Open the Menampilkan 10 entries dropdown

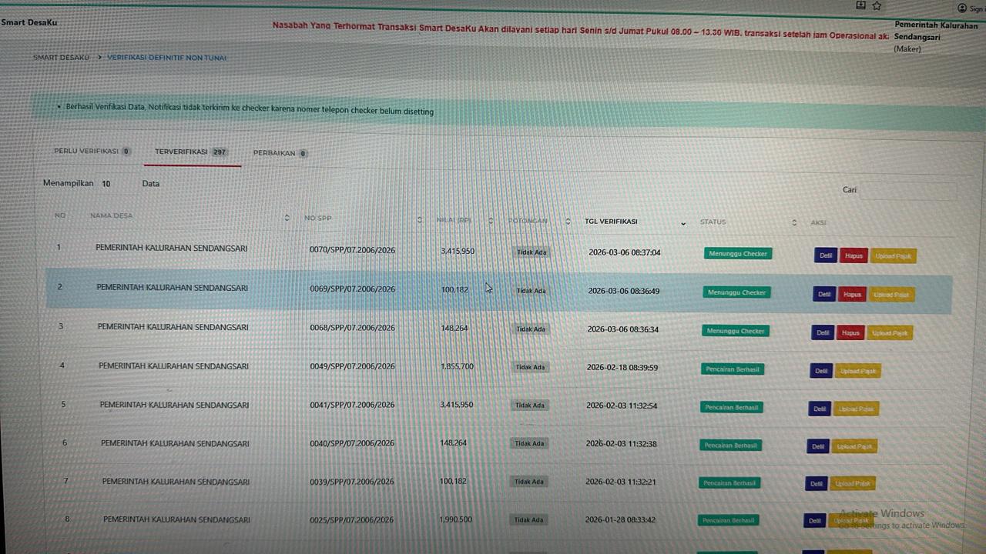106,184
